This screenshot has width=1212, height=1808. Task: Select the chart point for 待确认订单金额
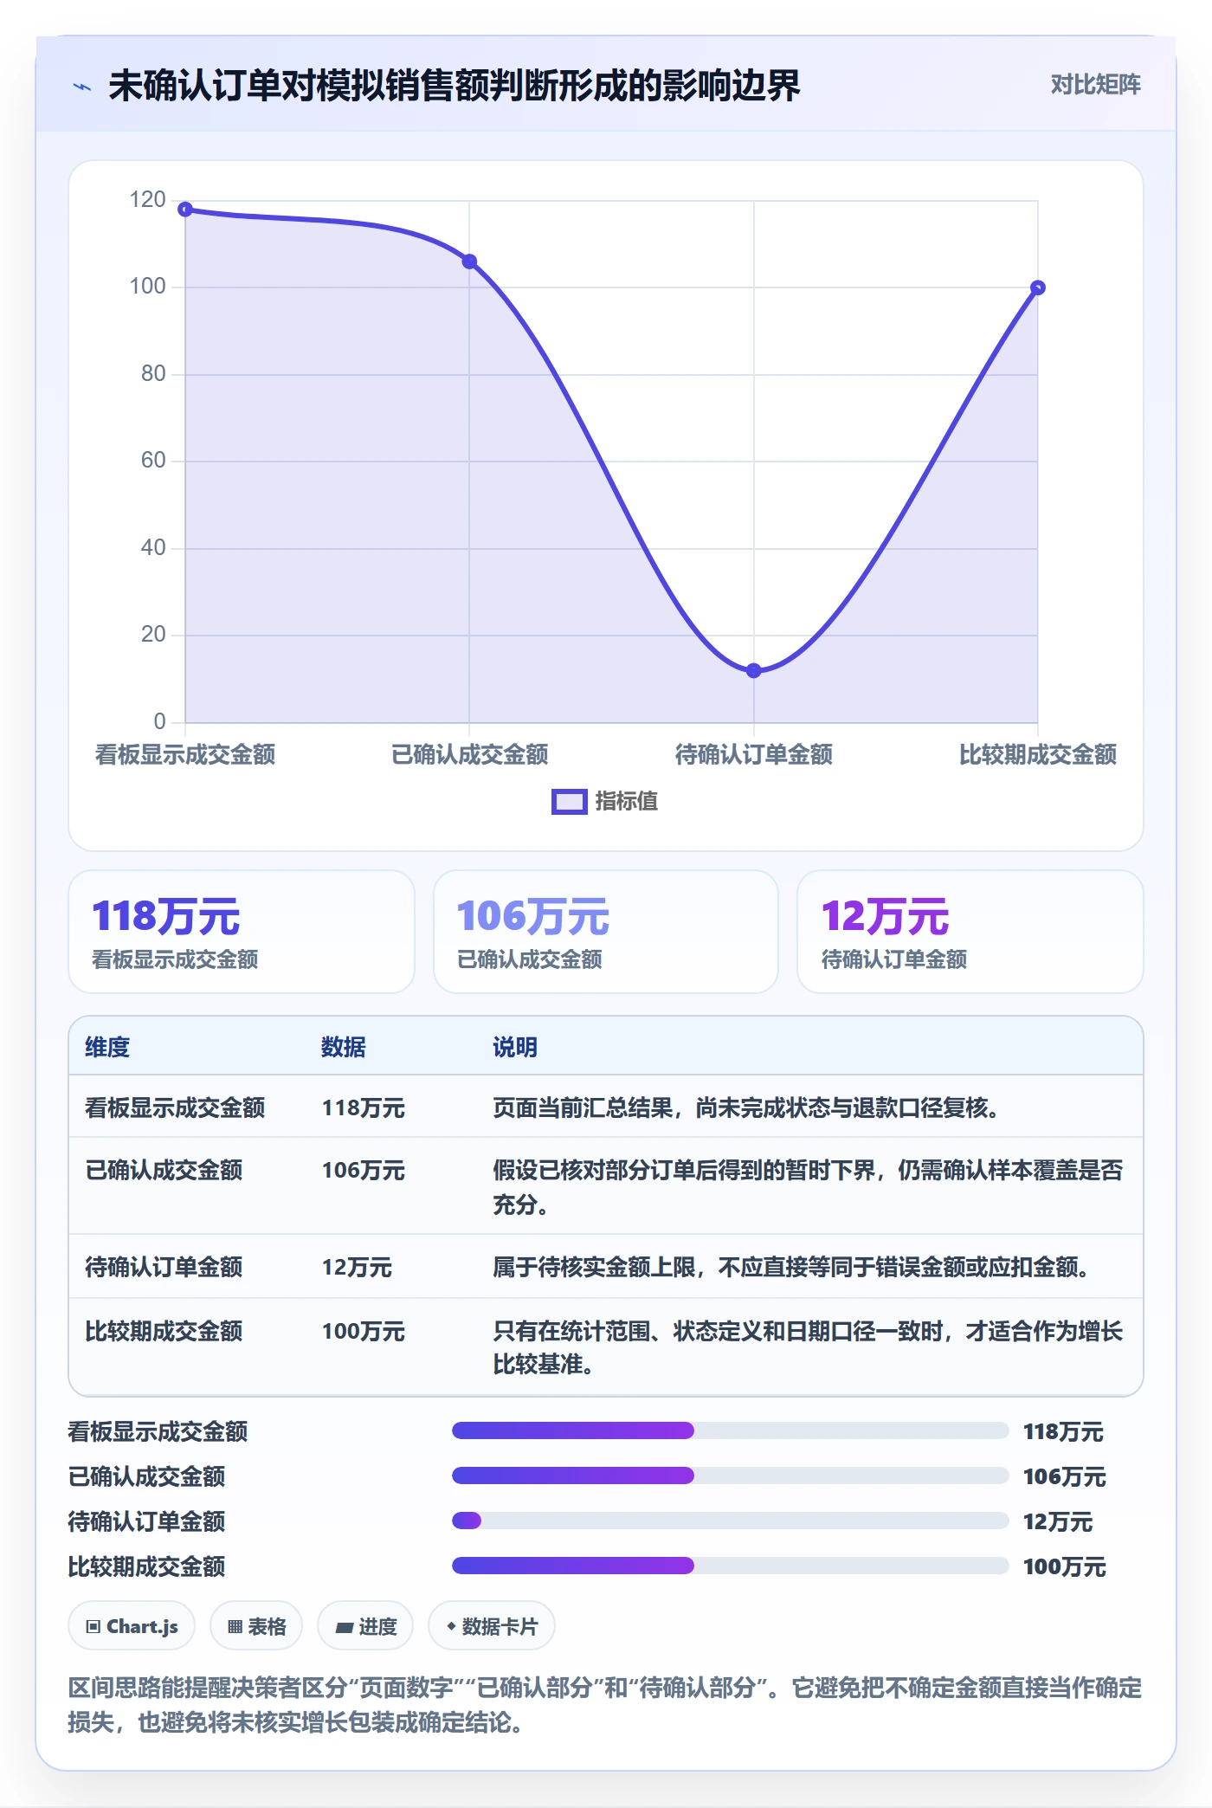[753, 670]
